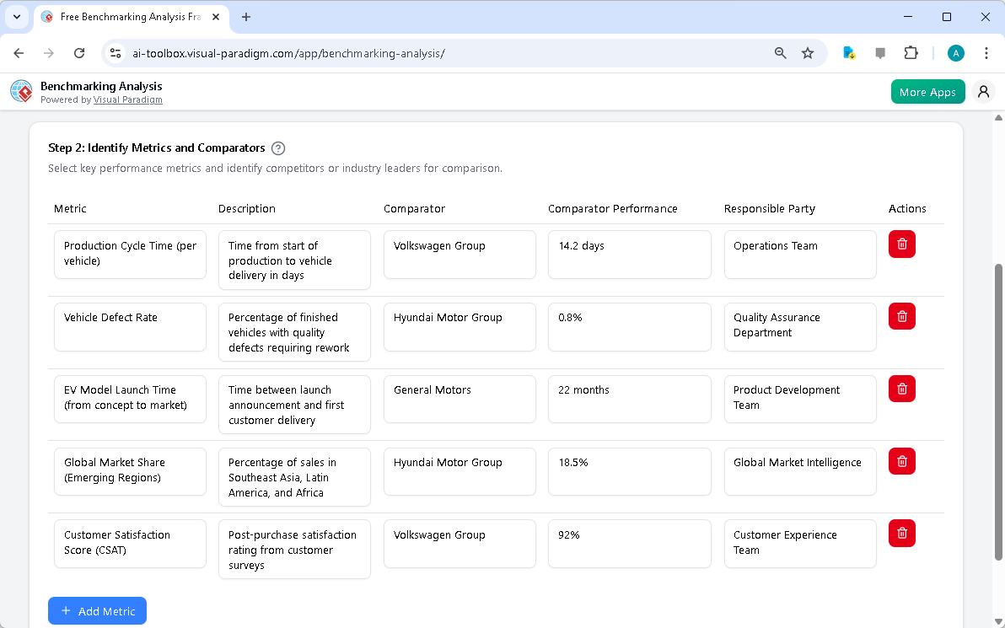Click the green More Apps button

(x=927, y=91)
